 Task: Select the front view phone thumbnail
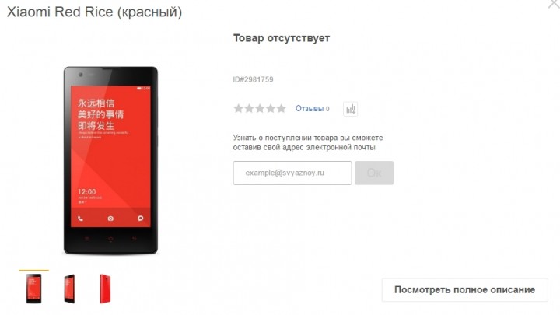click(34, 289)
